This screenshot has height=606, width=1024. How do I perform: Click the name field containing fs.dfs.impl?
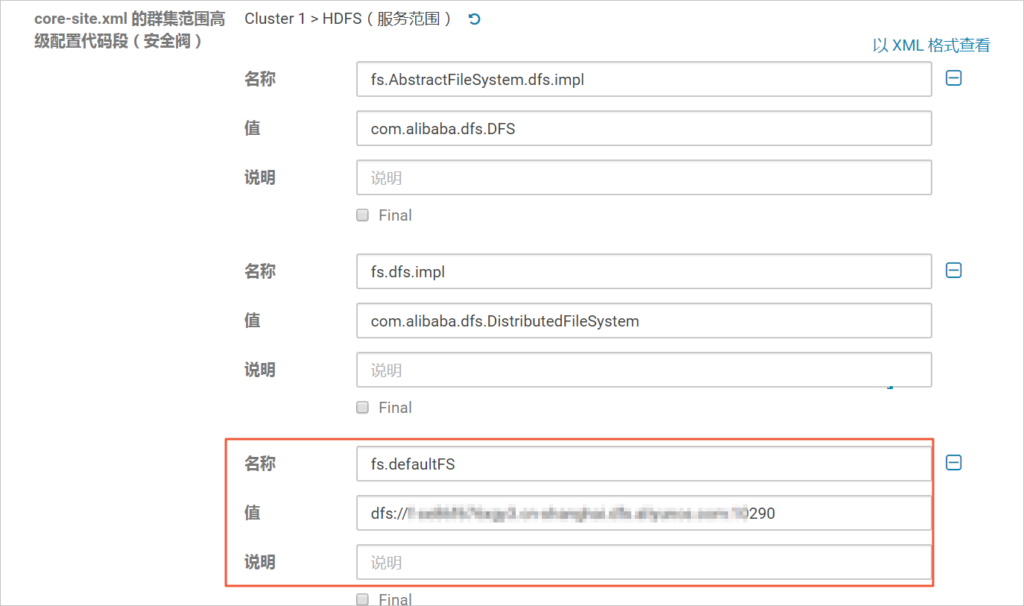(644, 271)
